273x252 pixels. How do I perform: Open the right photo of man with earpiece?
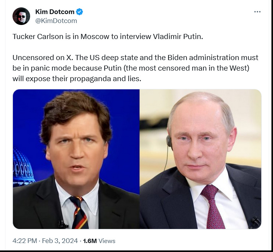click(200, 159)
